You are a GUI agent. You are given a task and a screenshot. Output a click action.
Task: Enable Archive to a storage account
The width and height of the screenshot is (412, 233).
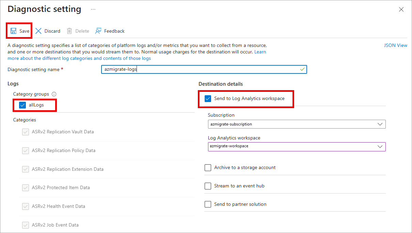click(x=208, y=168)
